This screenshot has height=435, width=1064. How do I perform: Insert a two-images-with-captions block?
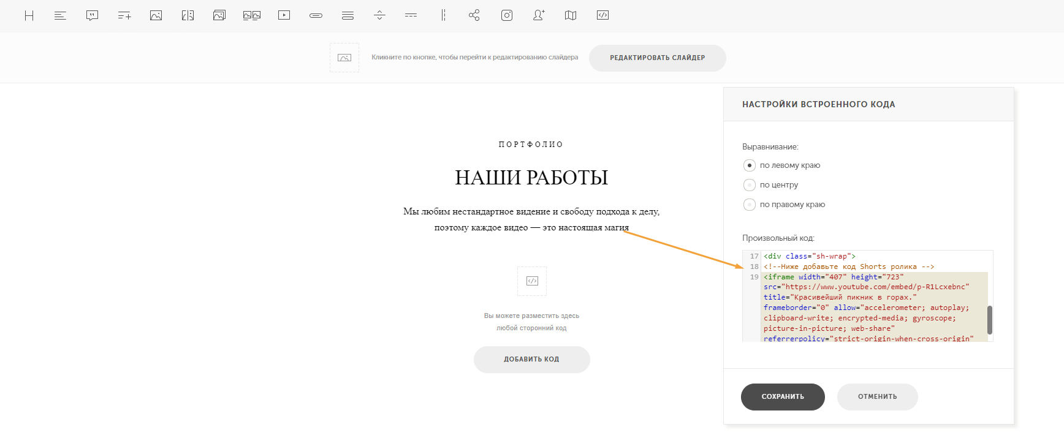252,15
